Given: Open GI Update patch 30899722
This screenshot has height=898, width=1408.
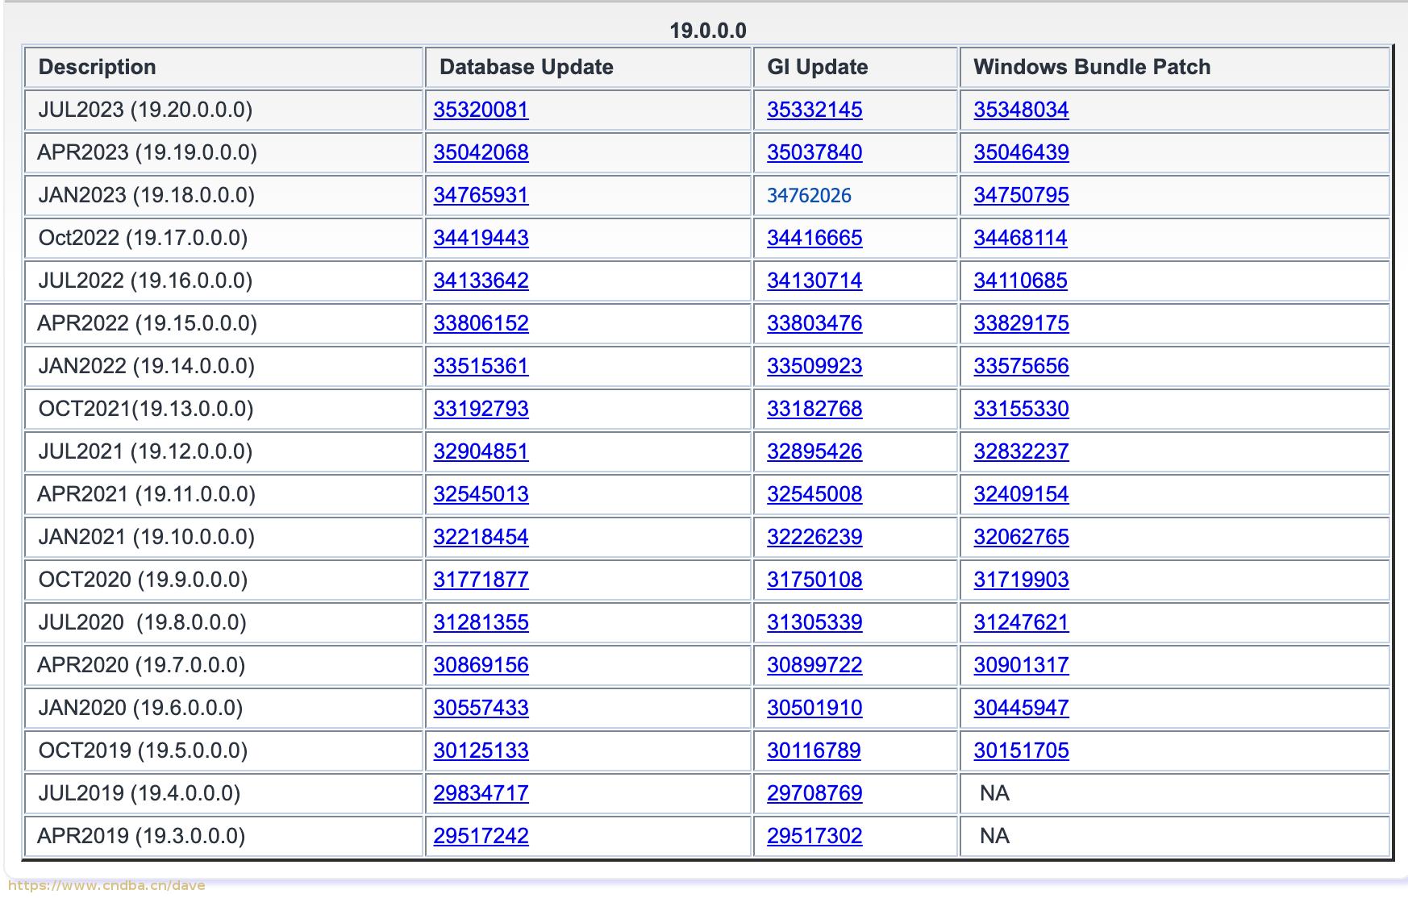Looking at the screenshot, I should pyautogui.click(x=814, y=665).
